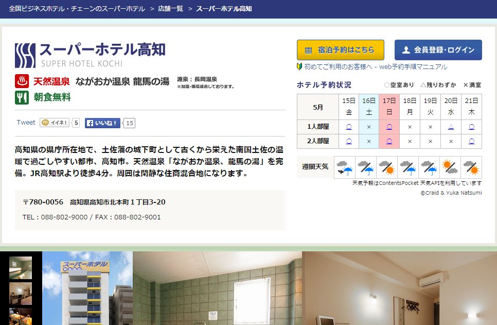
Task: Click the 16日 Saturday date header
Action: [x=369, y=107]
